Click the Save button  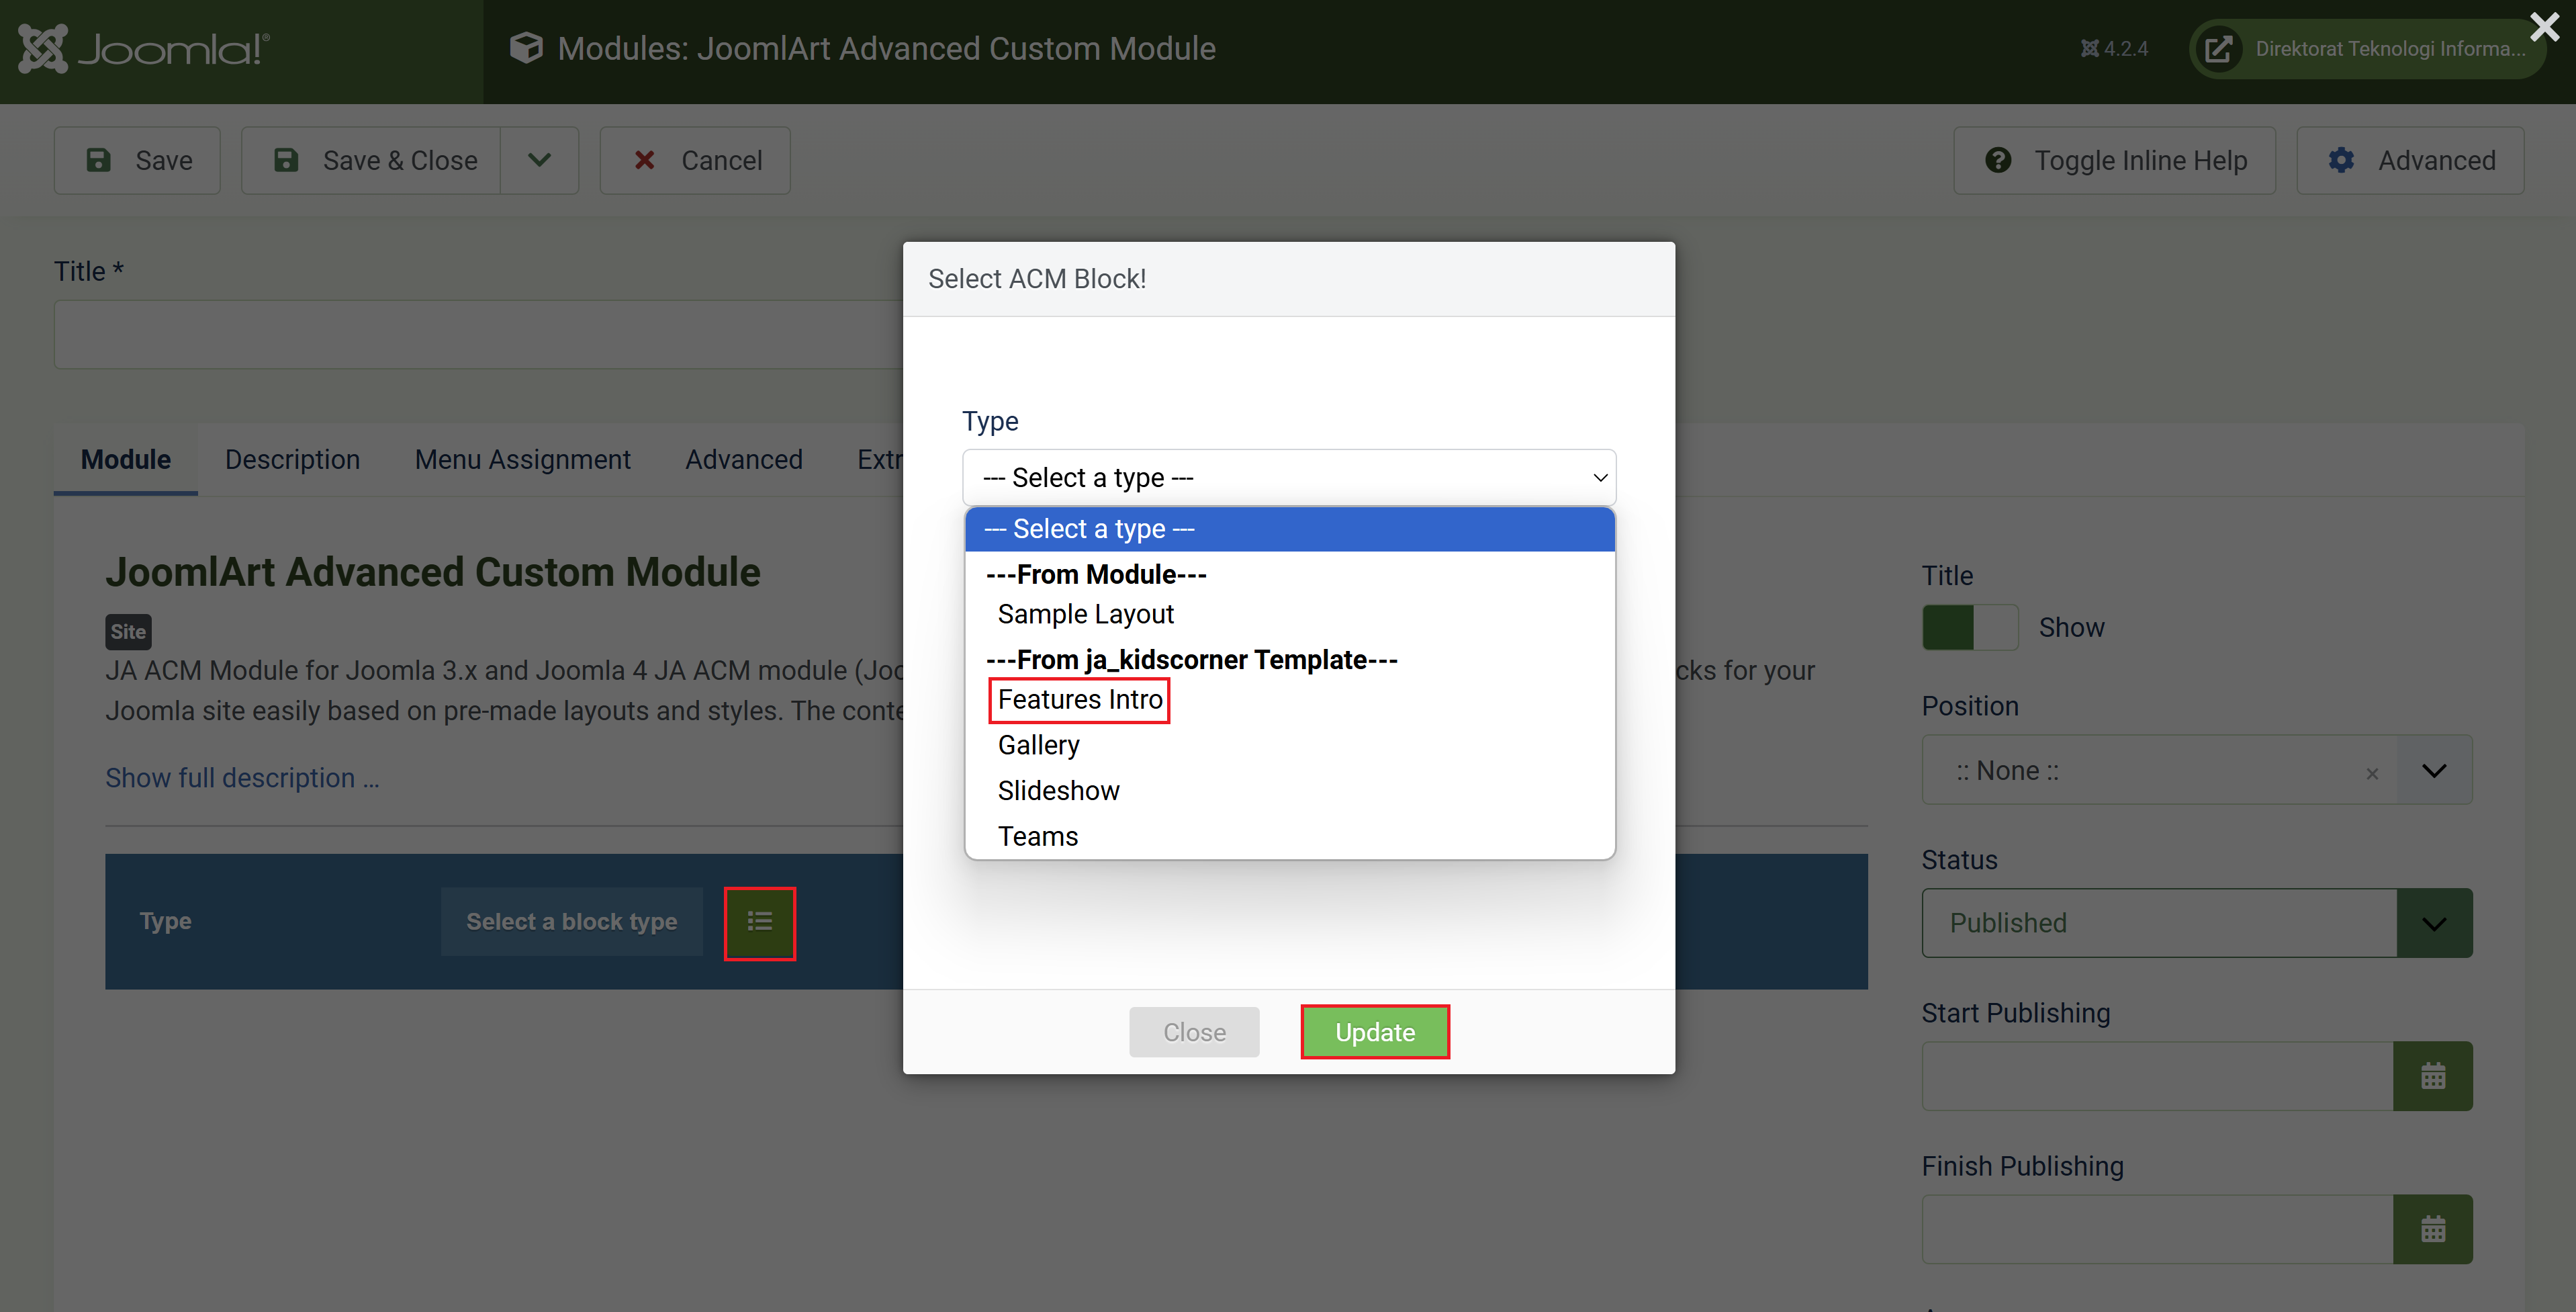(137, 160)
